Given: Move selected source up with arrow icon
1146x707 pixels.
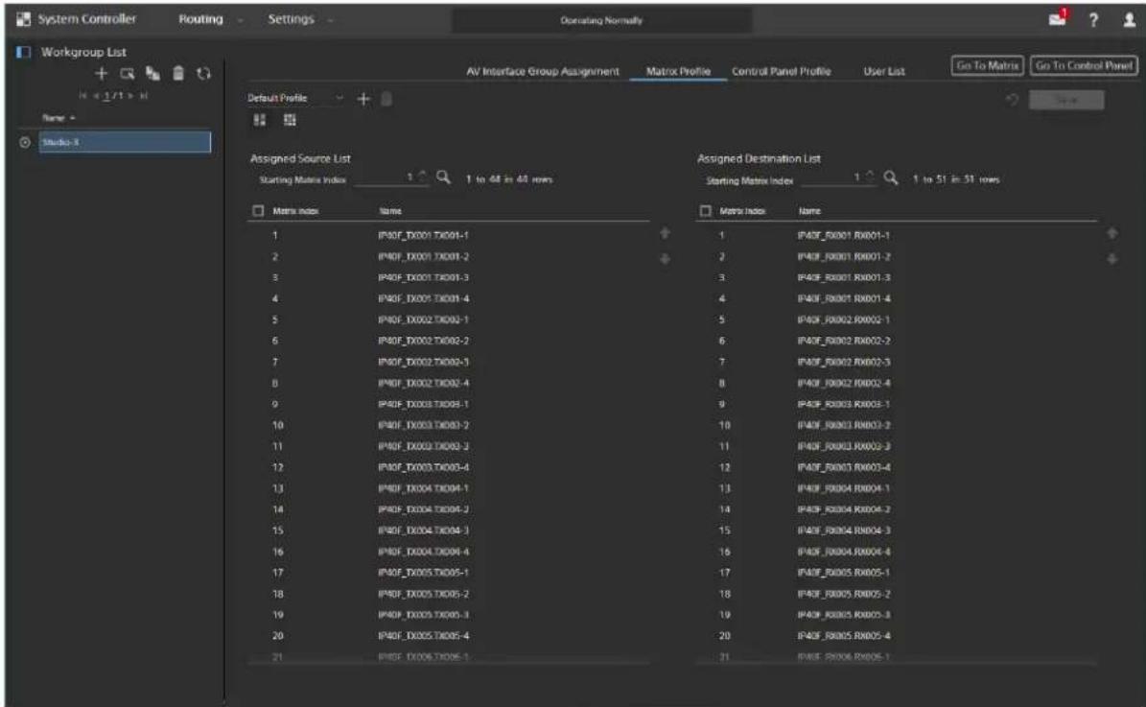Looking at the screenshot, I should [x=666, y=233].
